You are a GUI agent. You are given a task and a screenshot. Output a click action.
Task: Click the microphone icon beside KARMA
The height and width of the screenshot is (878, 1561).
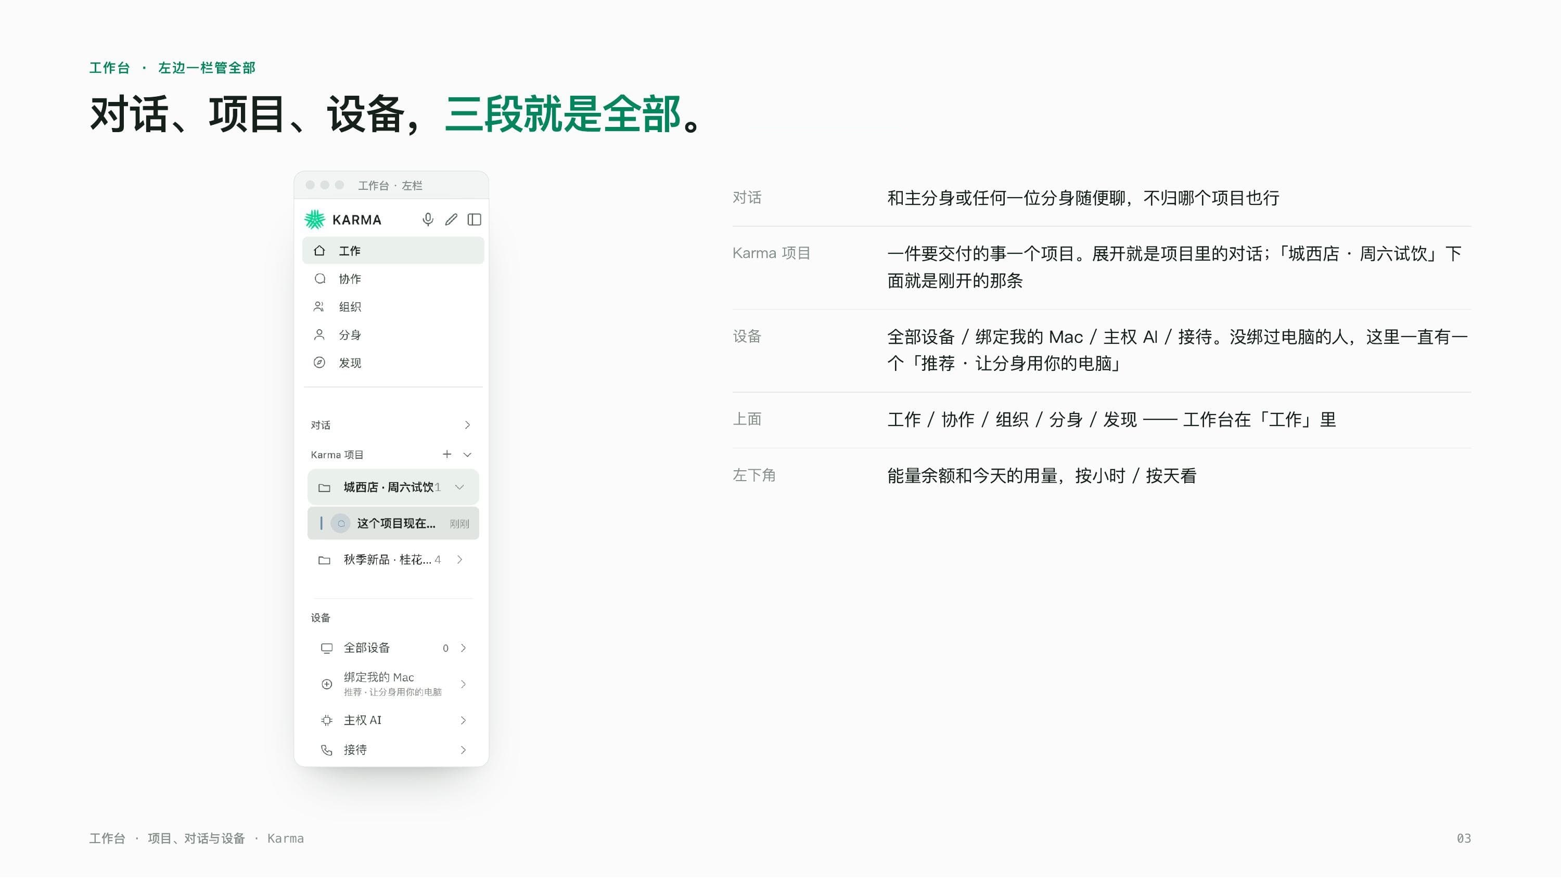[x=428, y=219]
